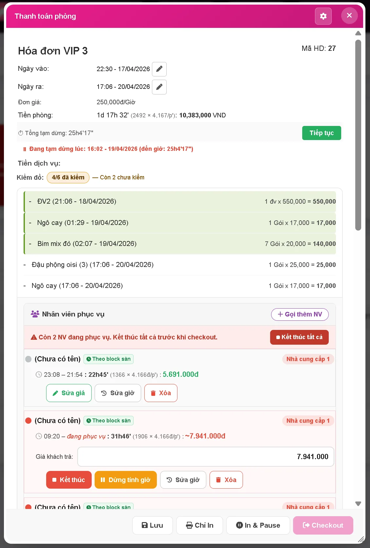Click the 4/6 đã kiểm badge
This screenshot has width=370, height=548.
tap(68, 177)
